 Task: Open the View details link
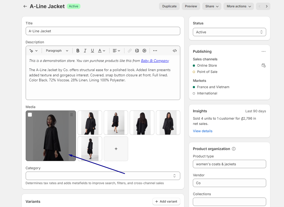(203, 131)
